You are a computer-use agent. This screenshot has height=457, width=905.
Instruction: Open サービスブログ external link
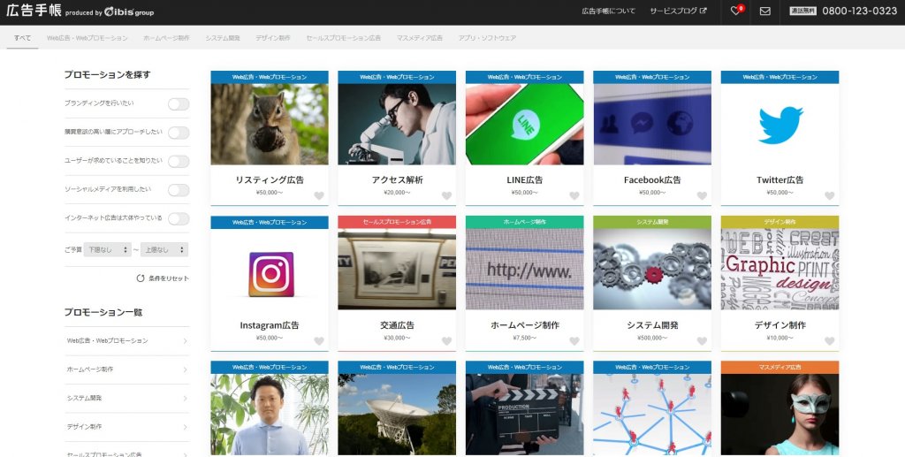coord(678,11)
